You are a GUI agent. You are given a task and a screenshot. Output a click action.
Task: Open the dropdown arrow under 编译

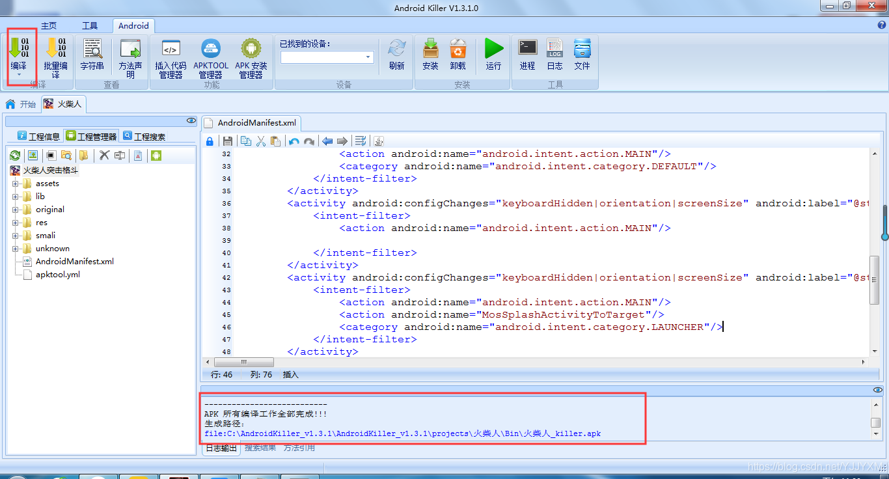[x=19, y=75]
